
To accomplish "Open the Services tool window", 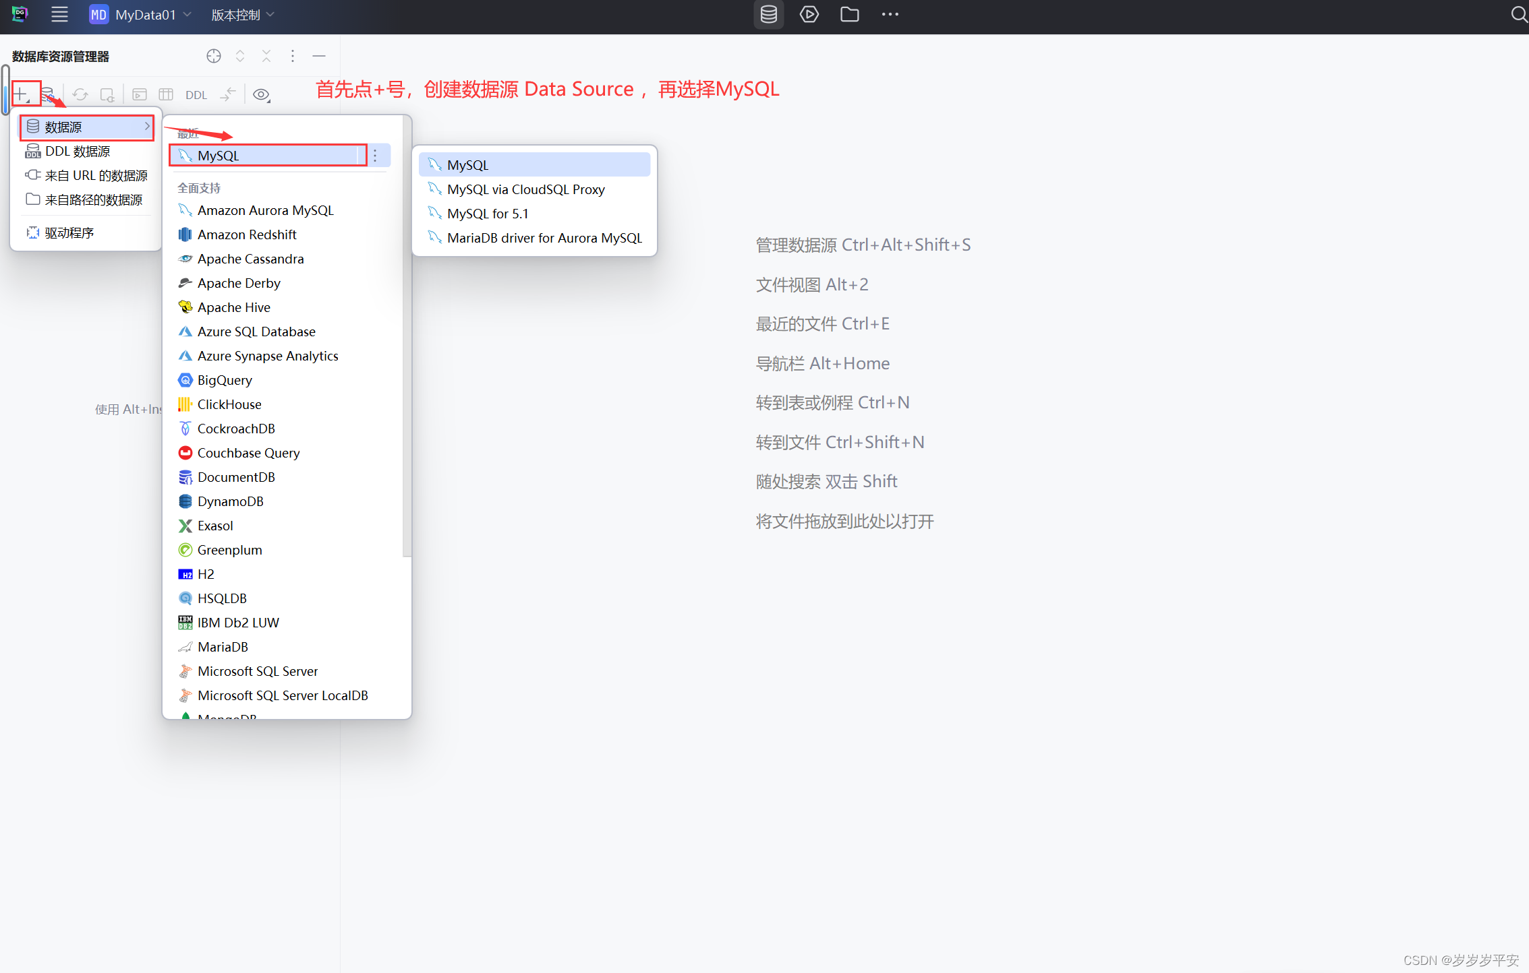I will click(x=809, y=14).
